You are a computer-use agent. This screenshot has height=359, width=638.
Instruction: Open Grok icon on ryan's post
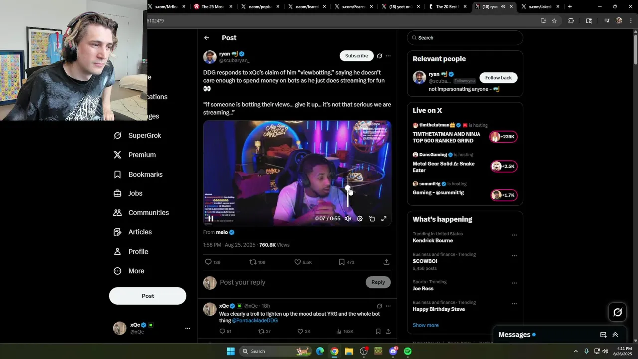380,56
